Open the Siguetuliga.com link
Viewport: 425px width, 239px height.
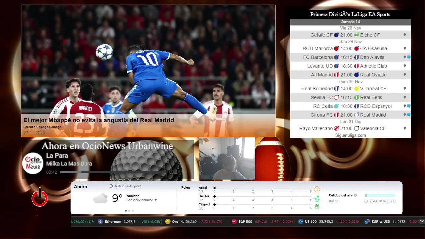coord(350,135)
